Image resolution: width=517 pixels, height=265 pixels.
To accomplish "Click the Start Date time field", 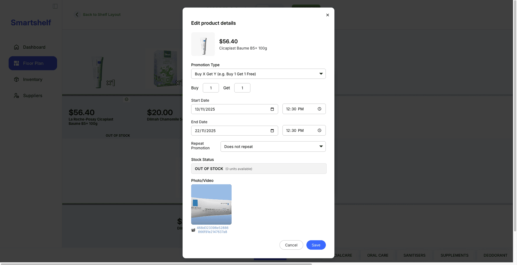I will tap(304, 109).
